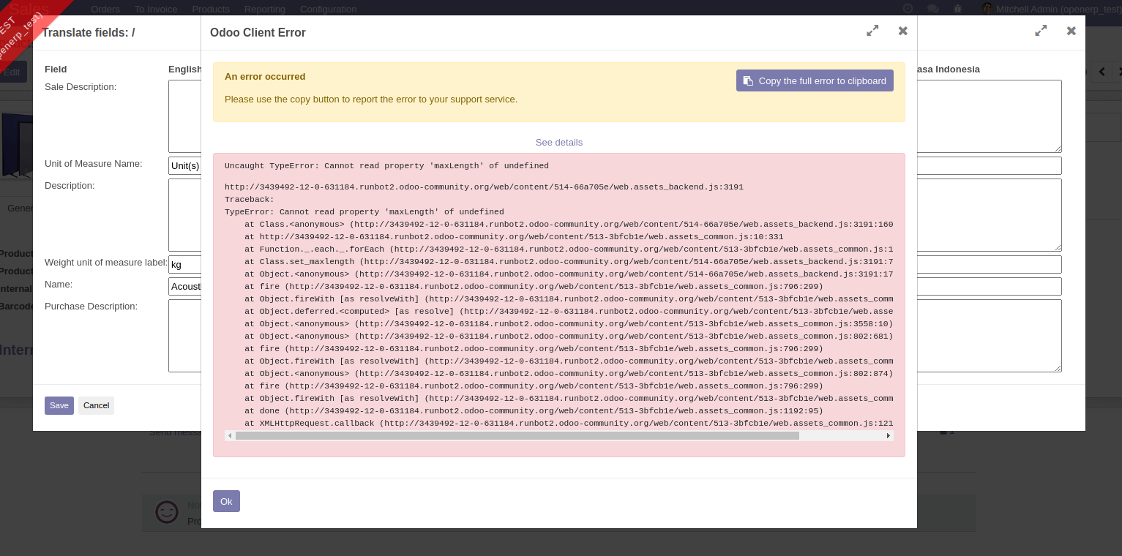
Task: Go to previous record with left arrow
Action: click(x=1102, y=71)
